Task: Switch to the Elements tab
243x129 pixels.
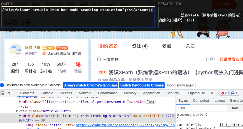Action: tap(27, 93)
